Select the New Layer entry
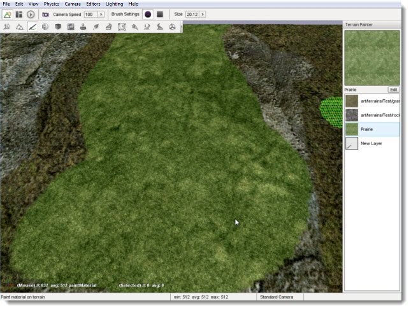Screen dimensions: 411x310 pos(372,143)
